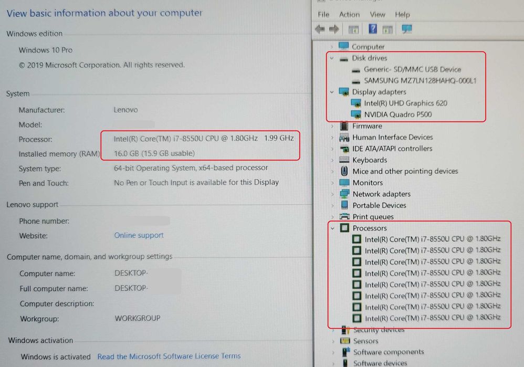Click the Mice and other pointing devices icon
The width and height of the screenshot is (524, 367).
[x=344, y=171]
